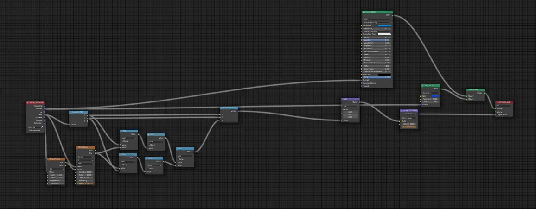Open the Sine operation dropdown

click(156, 142)
